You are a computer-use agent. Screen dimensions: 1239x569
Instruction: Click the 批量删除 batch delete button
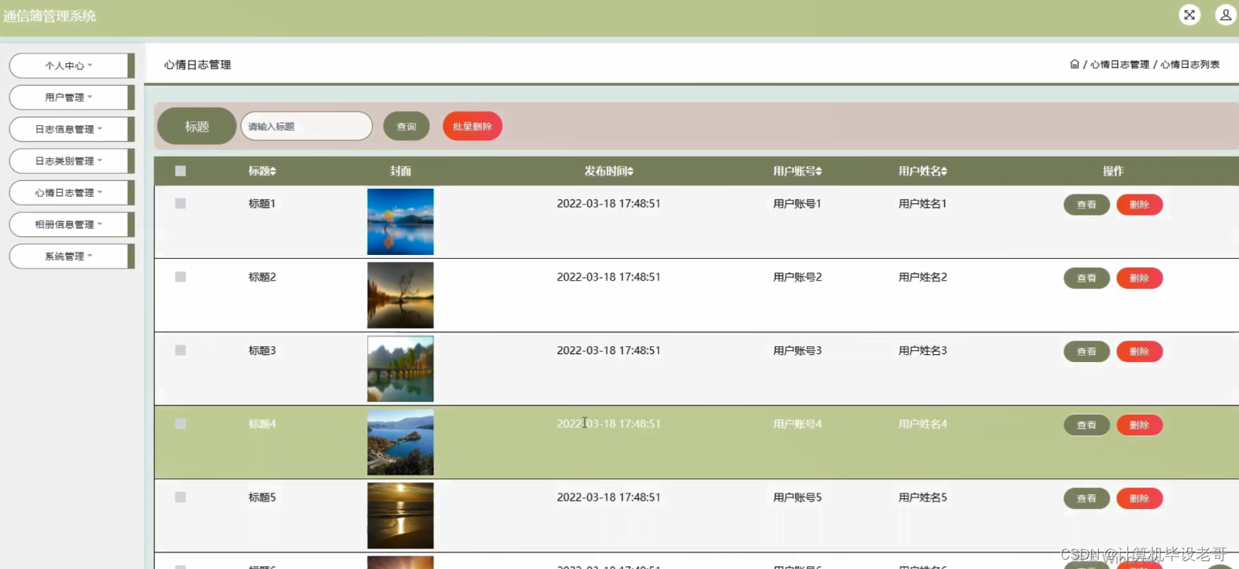coord(472,126)
